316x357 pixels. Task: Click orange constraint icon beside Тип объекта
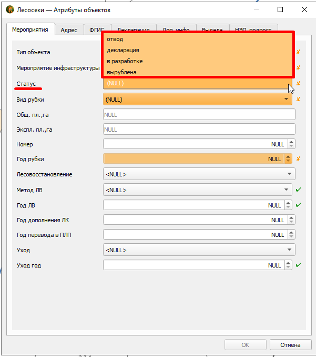pyautogui.click(x=298, y=52)
